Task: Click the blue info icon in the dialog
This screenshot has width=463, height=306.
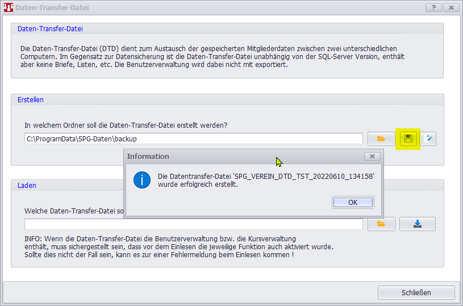Action: coord(141,181)
